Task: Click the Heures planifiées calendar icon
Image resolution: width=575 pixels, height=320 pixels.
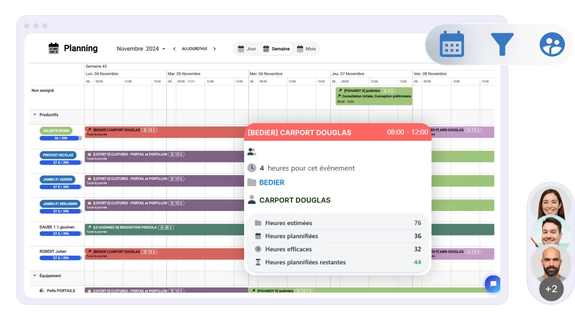Action: tap(258, 236)
